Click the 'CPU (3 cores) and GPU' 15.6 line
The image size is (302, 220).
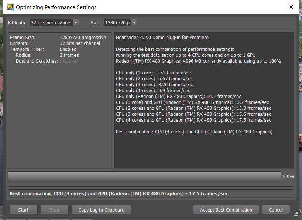pos(193,114)
